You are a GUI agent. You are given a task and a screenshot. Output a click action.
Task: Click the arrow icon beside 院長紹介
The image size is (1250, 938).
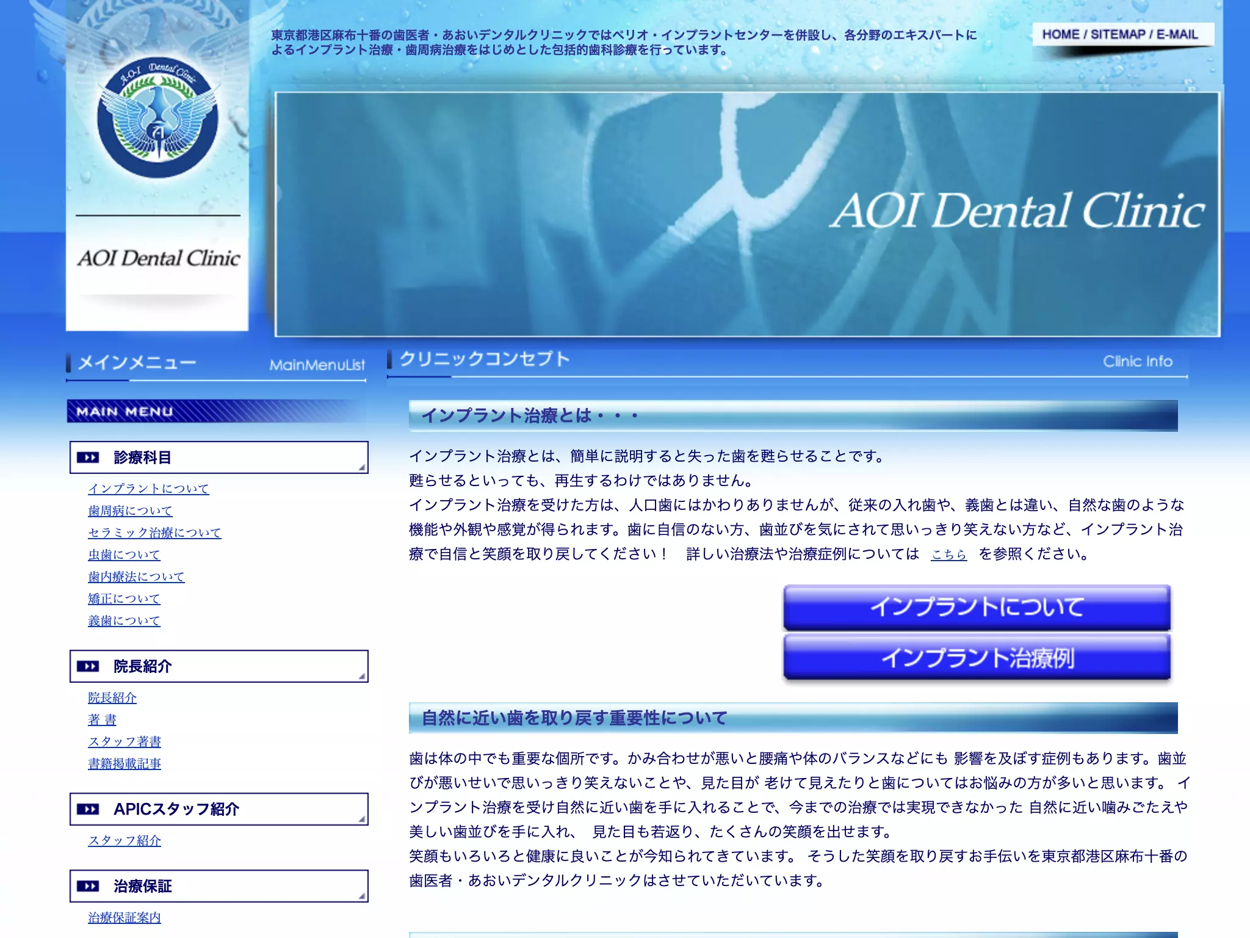[88, 666]
